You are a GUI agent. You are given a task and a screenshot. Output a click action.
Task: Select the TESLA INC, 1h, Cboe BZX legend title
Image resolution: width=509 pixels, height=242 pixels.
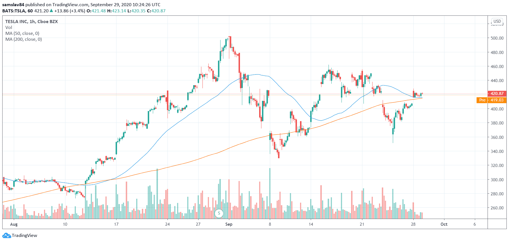(x=32, y=21)
